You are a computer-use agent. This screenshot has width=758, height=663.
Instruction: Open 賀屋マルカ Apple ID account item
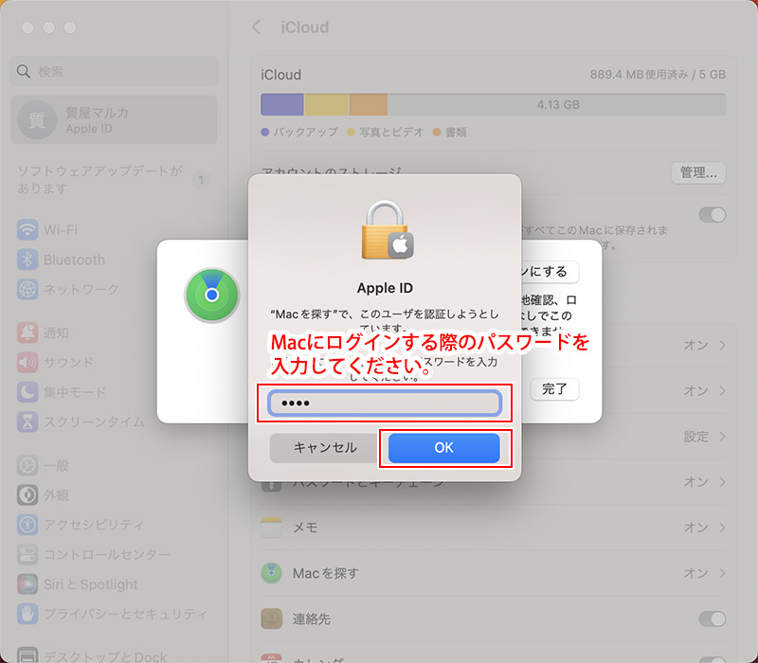[x=114, y=120]
